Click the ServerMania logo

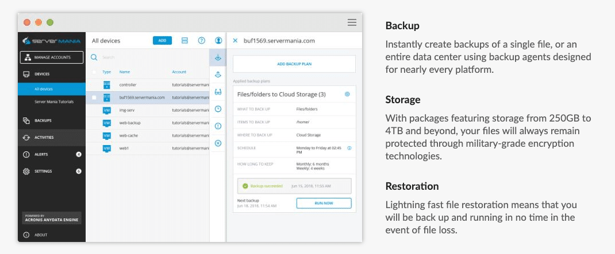pos(51,41)
